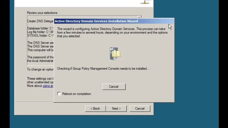
Task: Click the 'Review your selections:' label
Action: tap(42, 13)
